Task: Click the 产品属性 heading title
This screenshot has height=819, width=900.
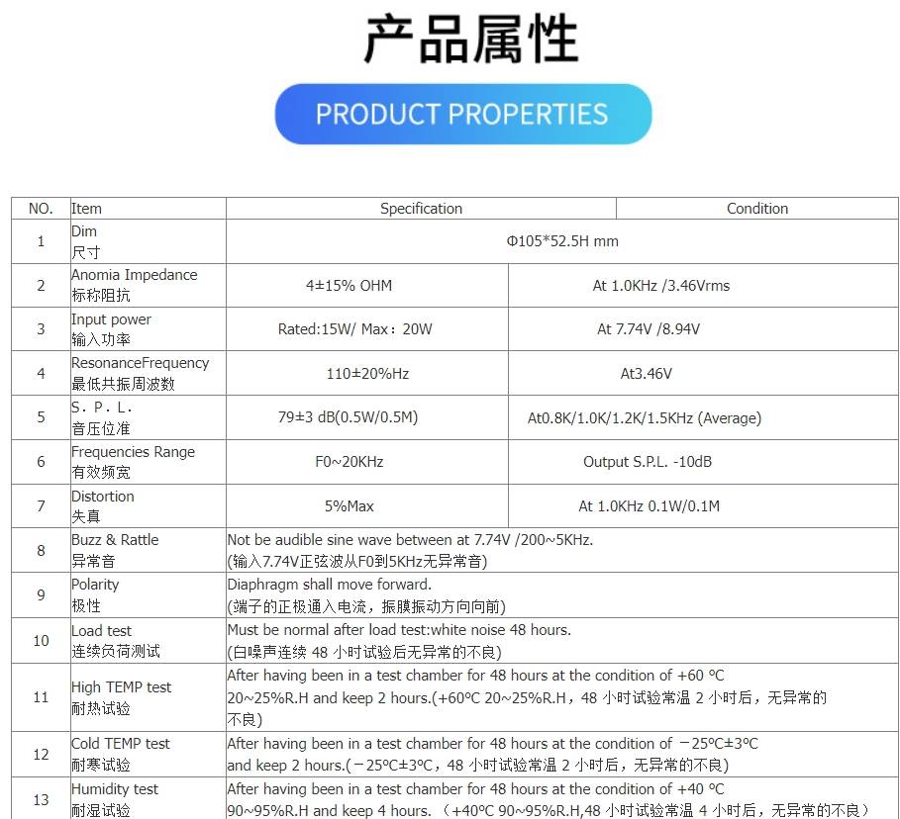Action: 470,40
